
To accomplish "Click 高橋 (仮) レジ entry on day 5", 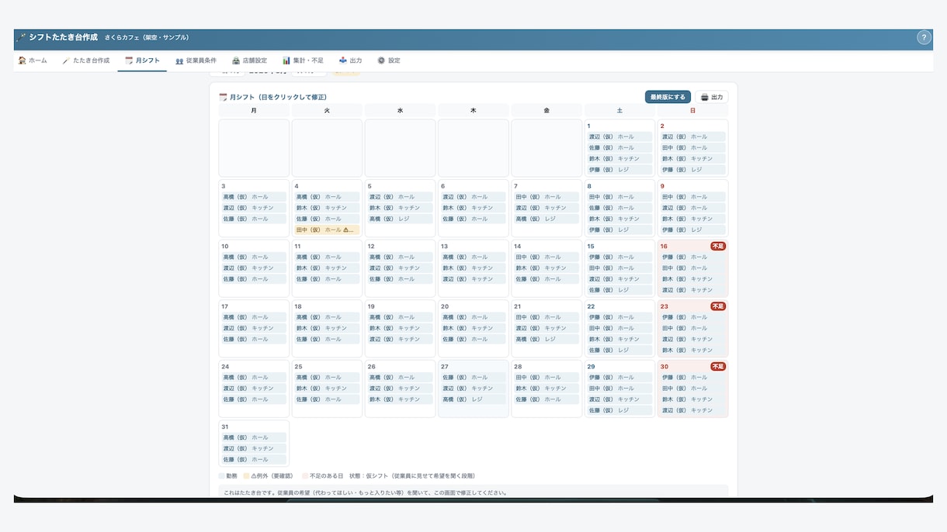I will (x=400, y=219).
